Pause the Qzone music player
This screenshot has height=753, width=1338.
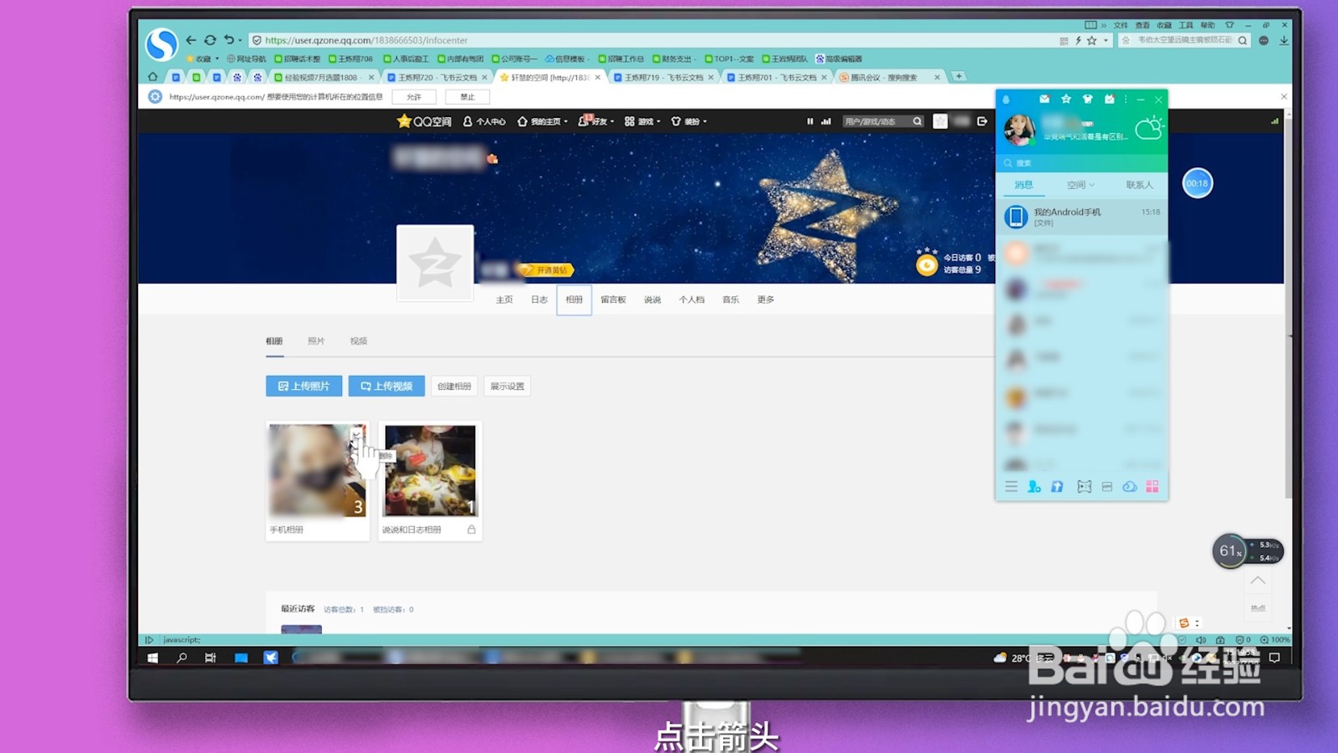pyautogui.click(x=809, y=121)
